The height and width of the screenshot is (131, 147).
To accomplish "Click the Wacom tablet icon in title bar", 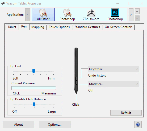I will [x=3, y=3].
